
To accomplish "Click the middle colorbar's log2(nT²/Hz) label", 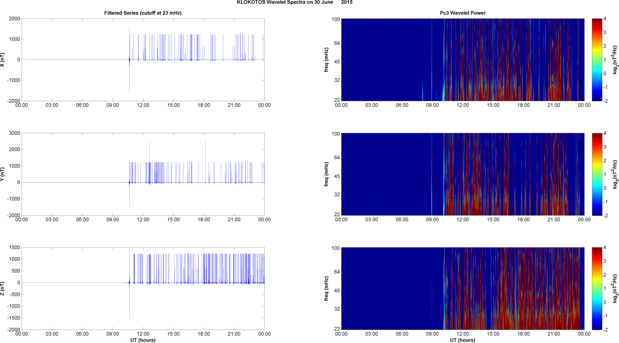I will click(615, 174).
